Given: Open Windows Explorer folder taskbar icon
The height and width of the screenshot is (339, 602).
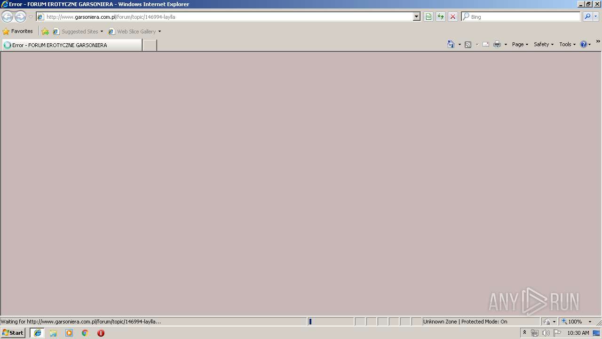Looking at the screenshot, I should pos(53,333).
